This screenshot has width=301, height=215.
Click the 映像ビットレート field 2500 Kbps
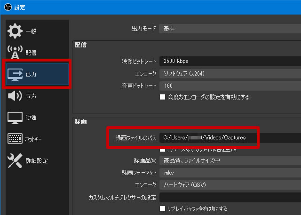[x=230, y=61]
